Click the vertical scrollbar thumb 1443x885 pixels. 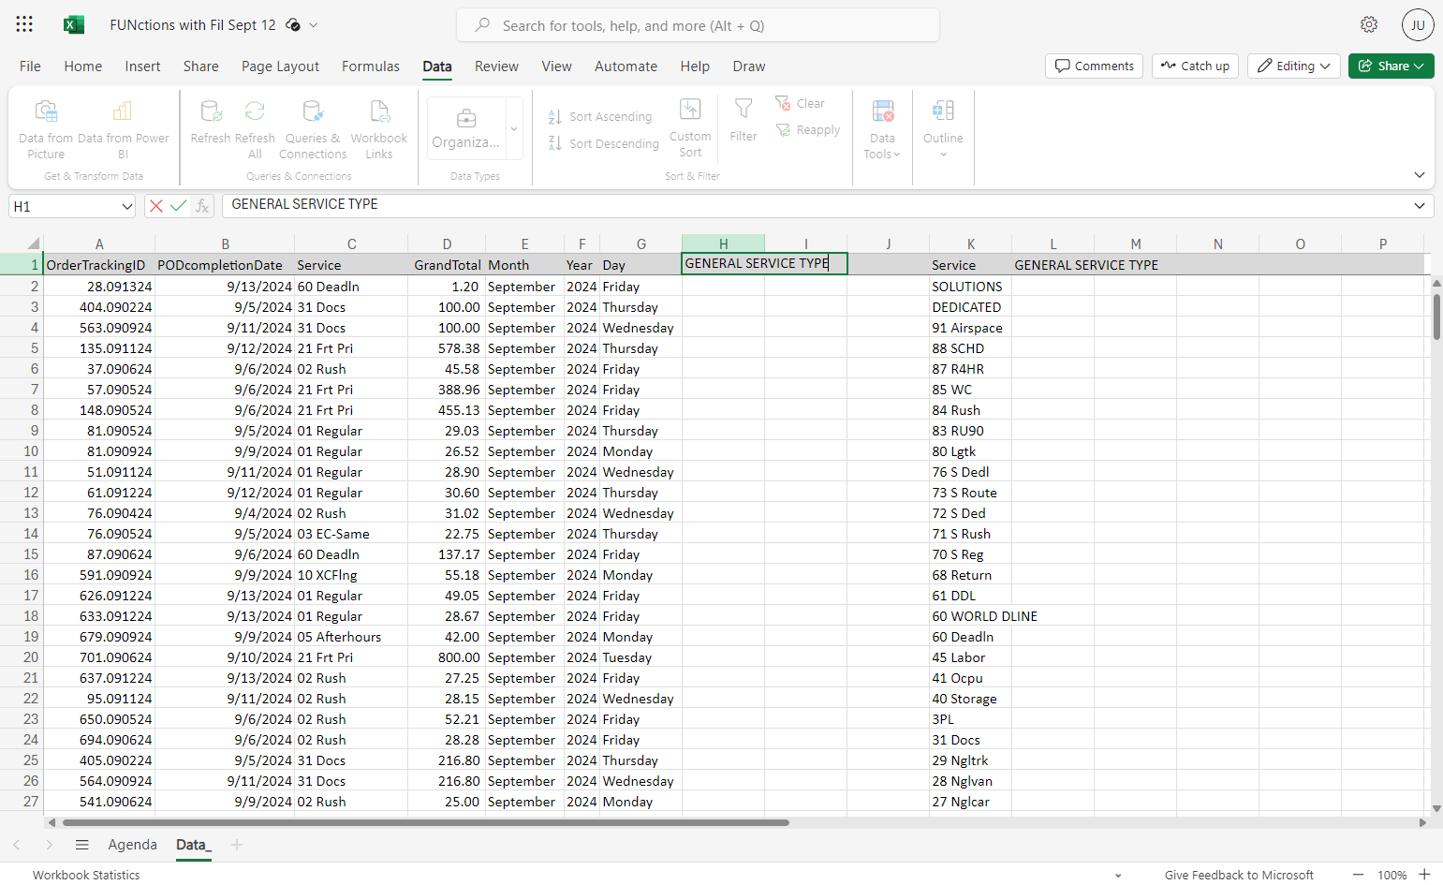(1436, 317)
